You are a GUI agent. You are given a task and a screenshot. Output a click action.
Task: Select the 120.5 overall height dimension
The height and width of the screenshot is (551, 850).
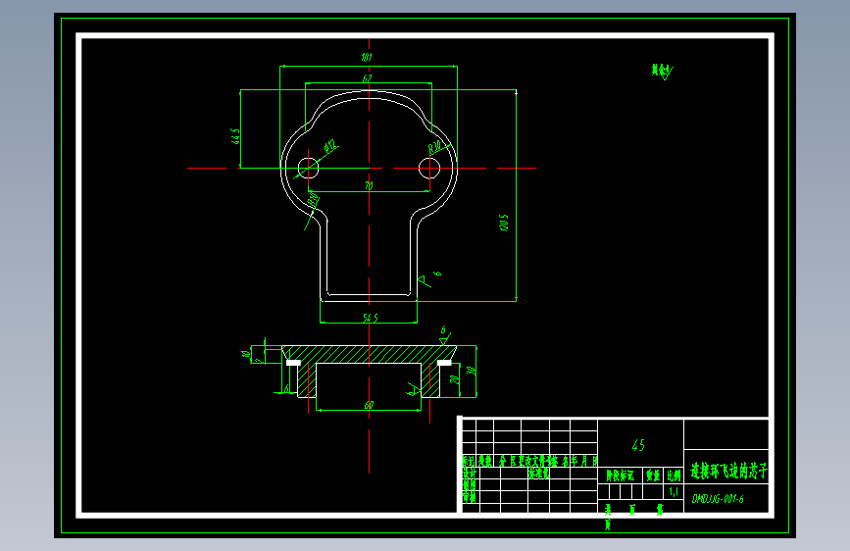[x=504, y=223]
